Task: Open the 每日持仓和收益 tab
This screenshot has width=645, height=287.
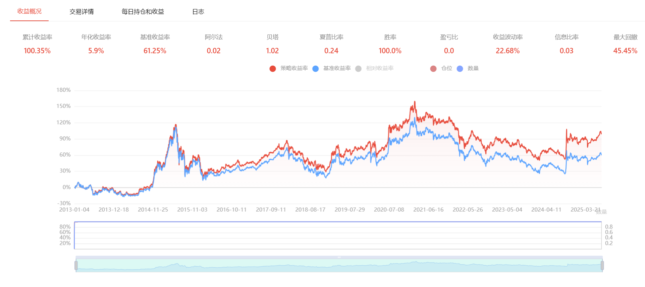Action: tap(143, 12)
